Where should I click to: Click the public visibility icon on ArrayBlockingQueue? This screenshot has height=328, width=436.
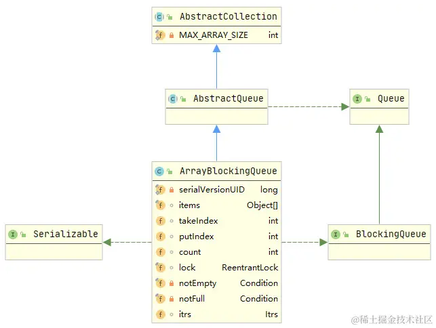(170, 171)
